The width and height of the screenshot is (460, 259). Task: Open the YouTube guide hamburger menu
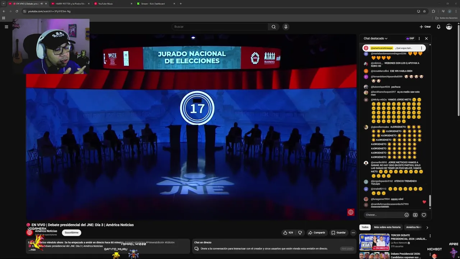pyautogui.click(x=6, y=27)
